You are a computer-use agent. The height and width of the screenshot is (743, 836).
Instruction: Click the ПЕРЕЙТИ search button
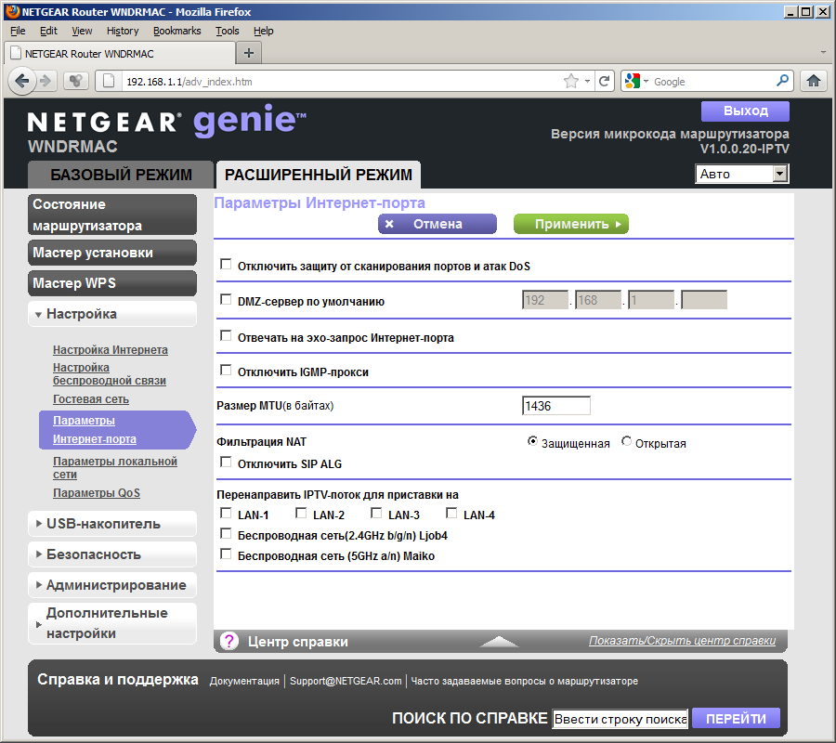pyautogui.click(x=736, y=719)
